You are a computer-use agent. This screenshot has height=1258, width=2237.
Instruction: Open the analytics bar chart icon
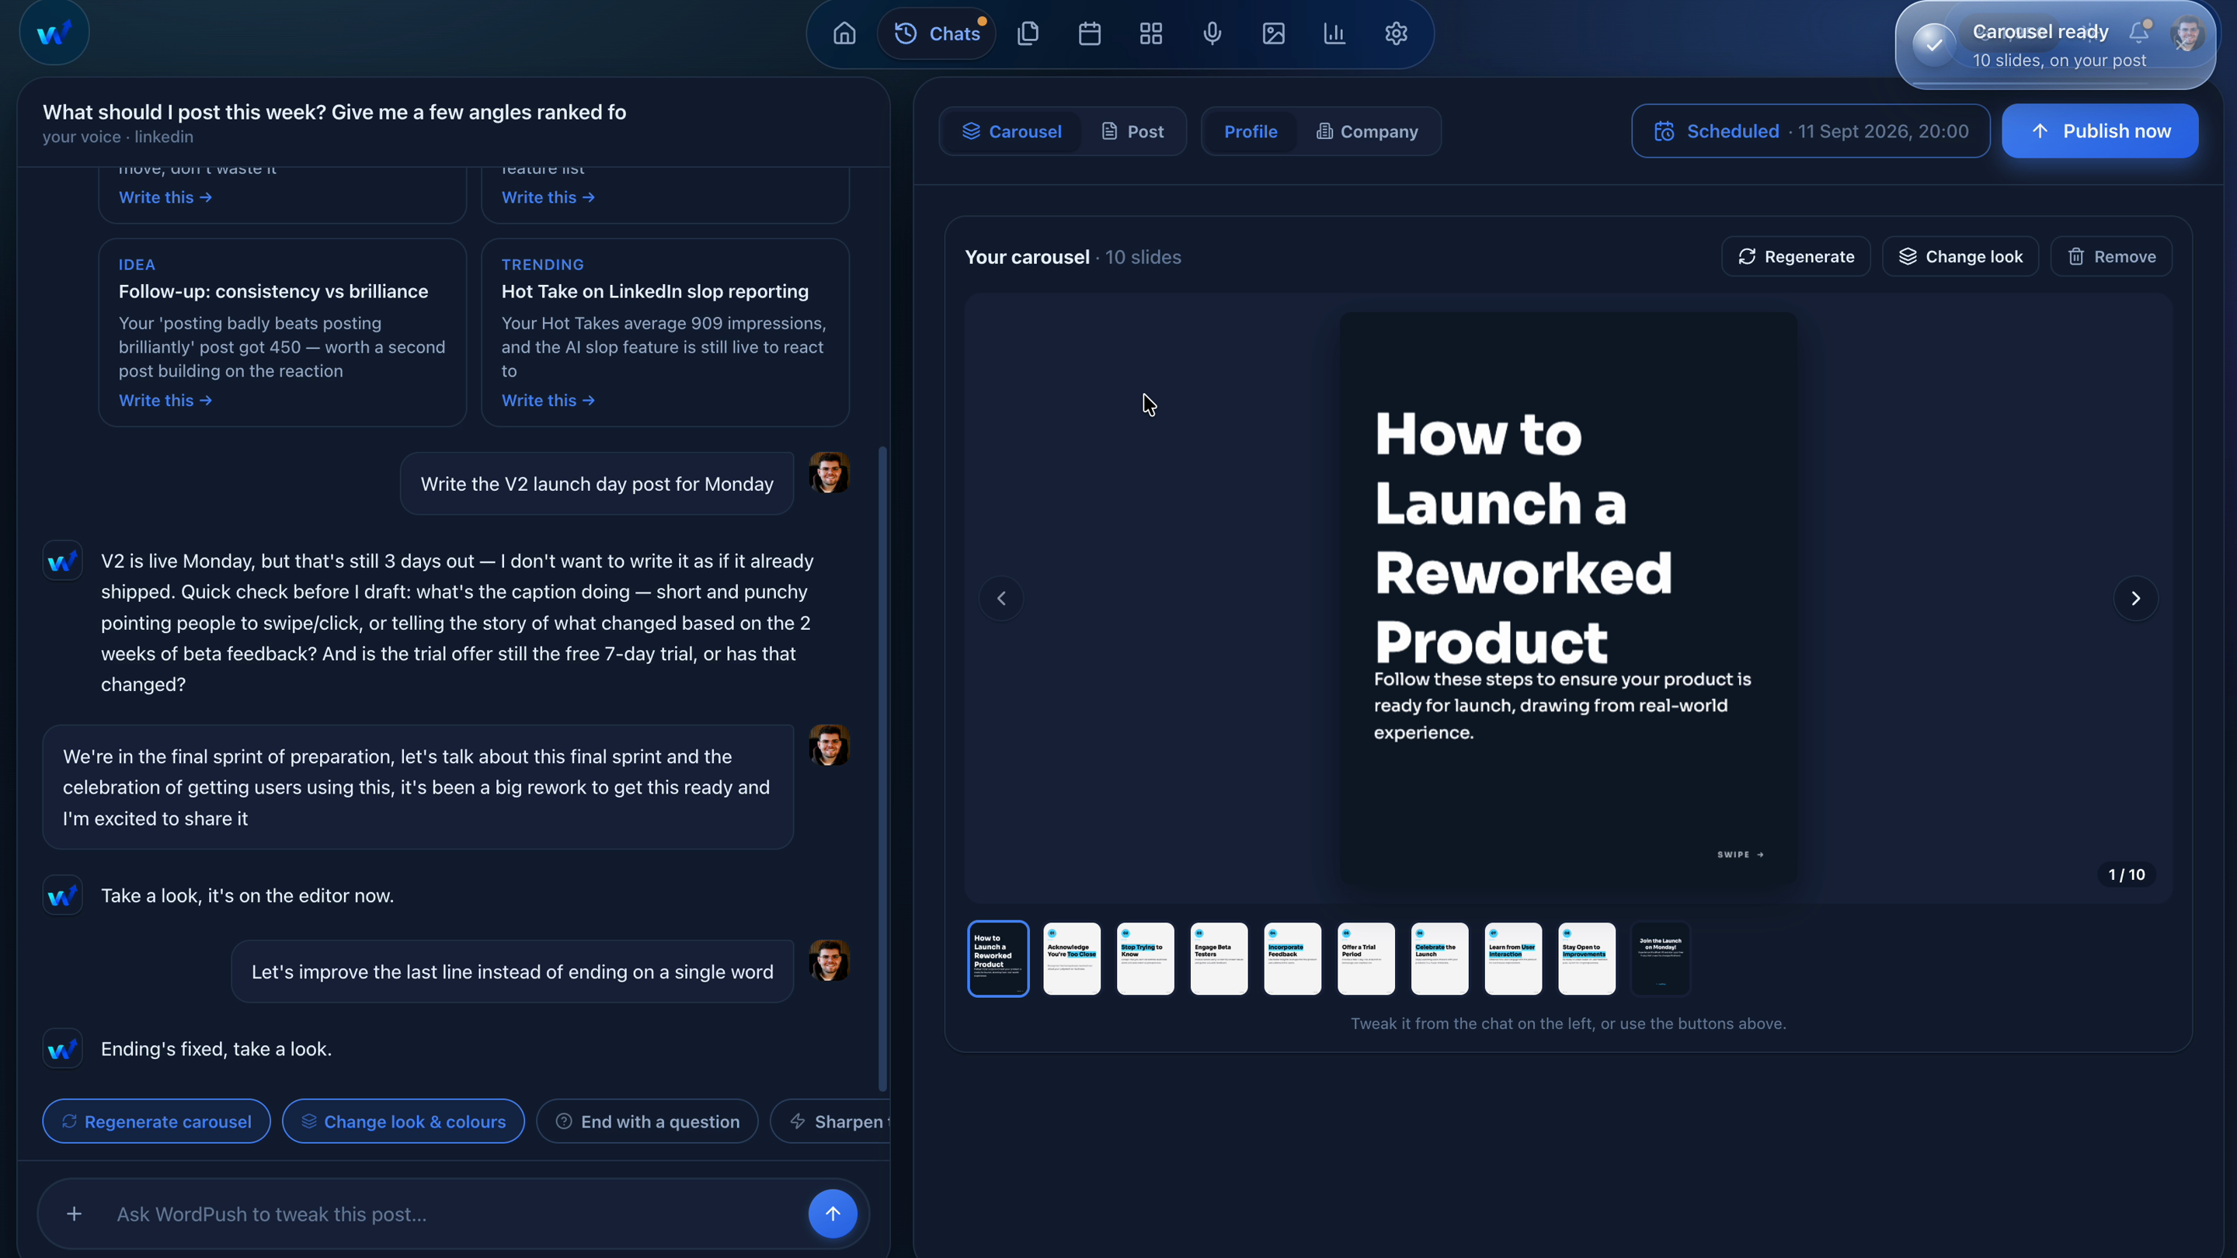tap(1334, 34)
